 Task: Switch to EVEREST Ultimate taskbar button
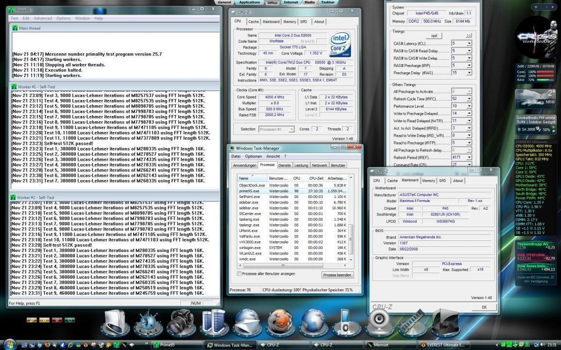pyautogui.click(x=445, y=345)
